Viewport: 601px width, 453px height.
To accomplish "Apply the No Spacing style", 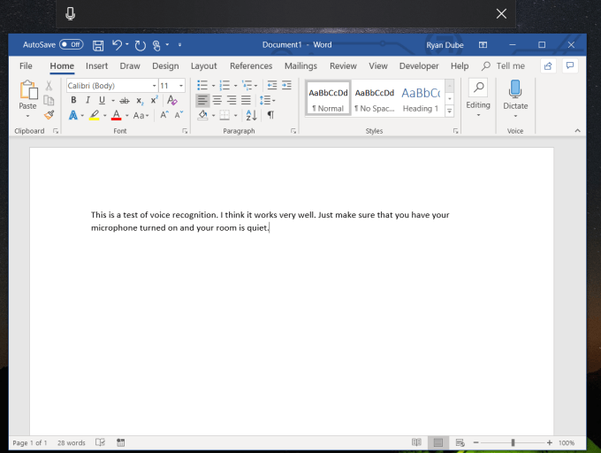I will (375, 98).
